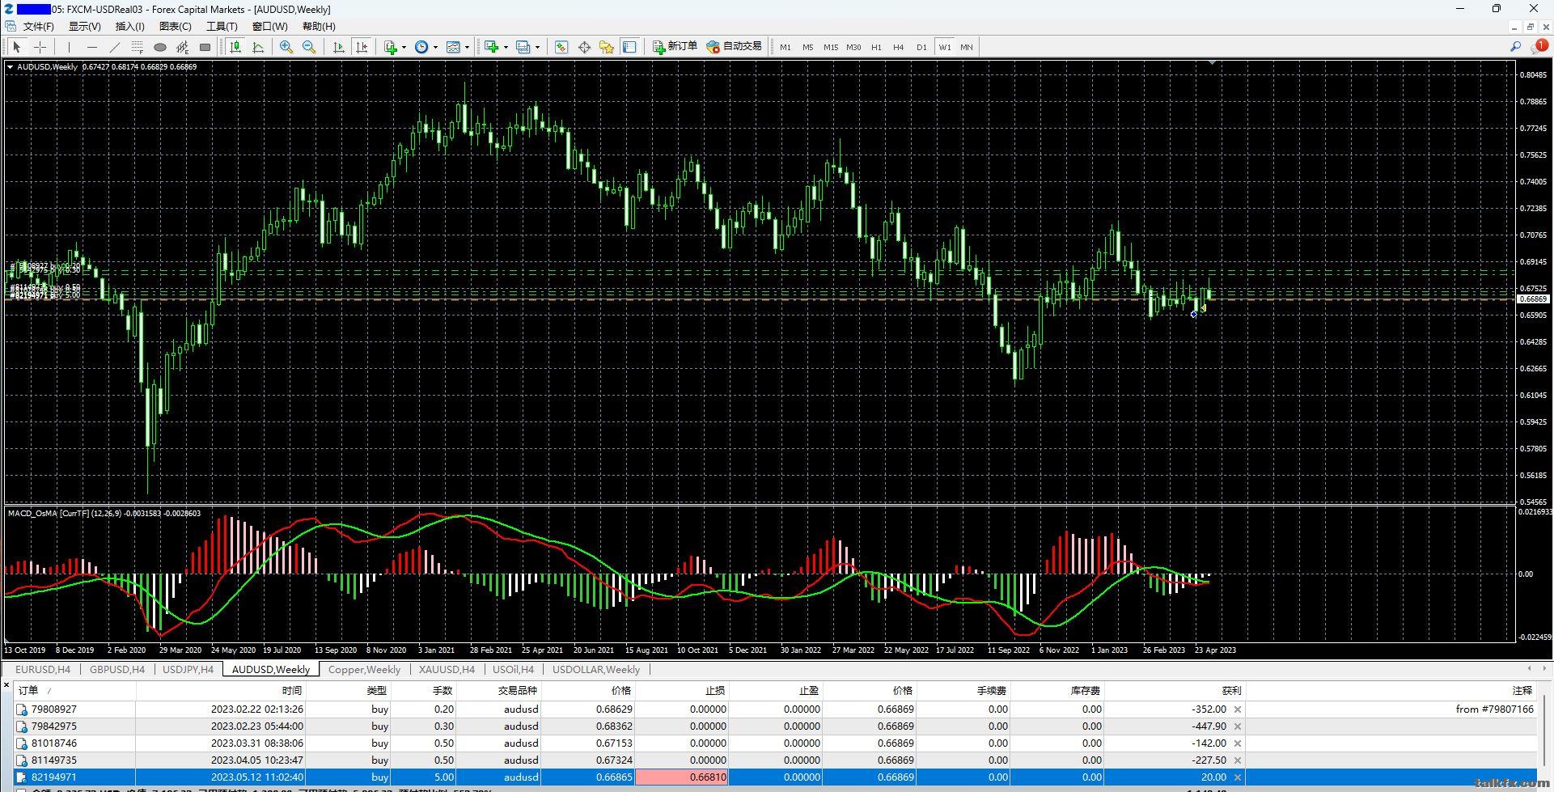Screen dimensions: 1554x792
Task: Expand the periods dropdown arrow
Action: tap(435, 47)
